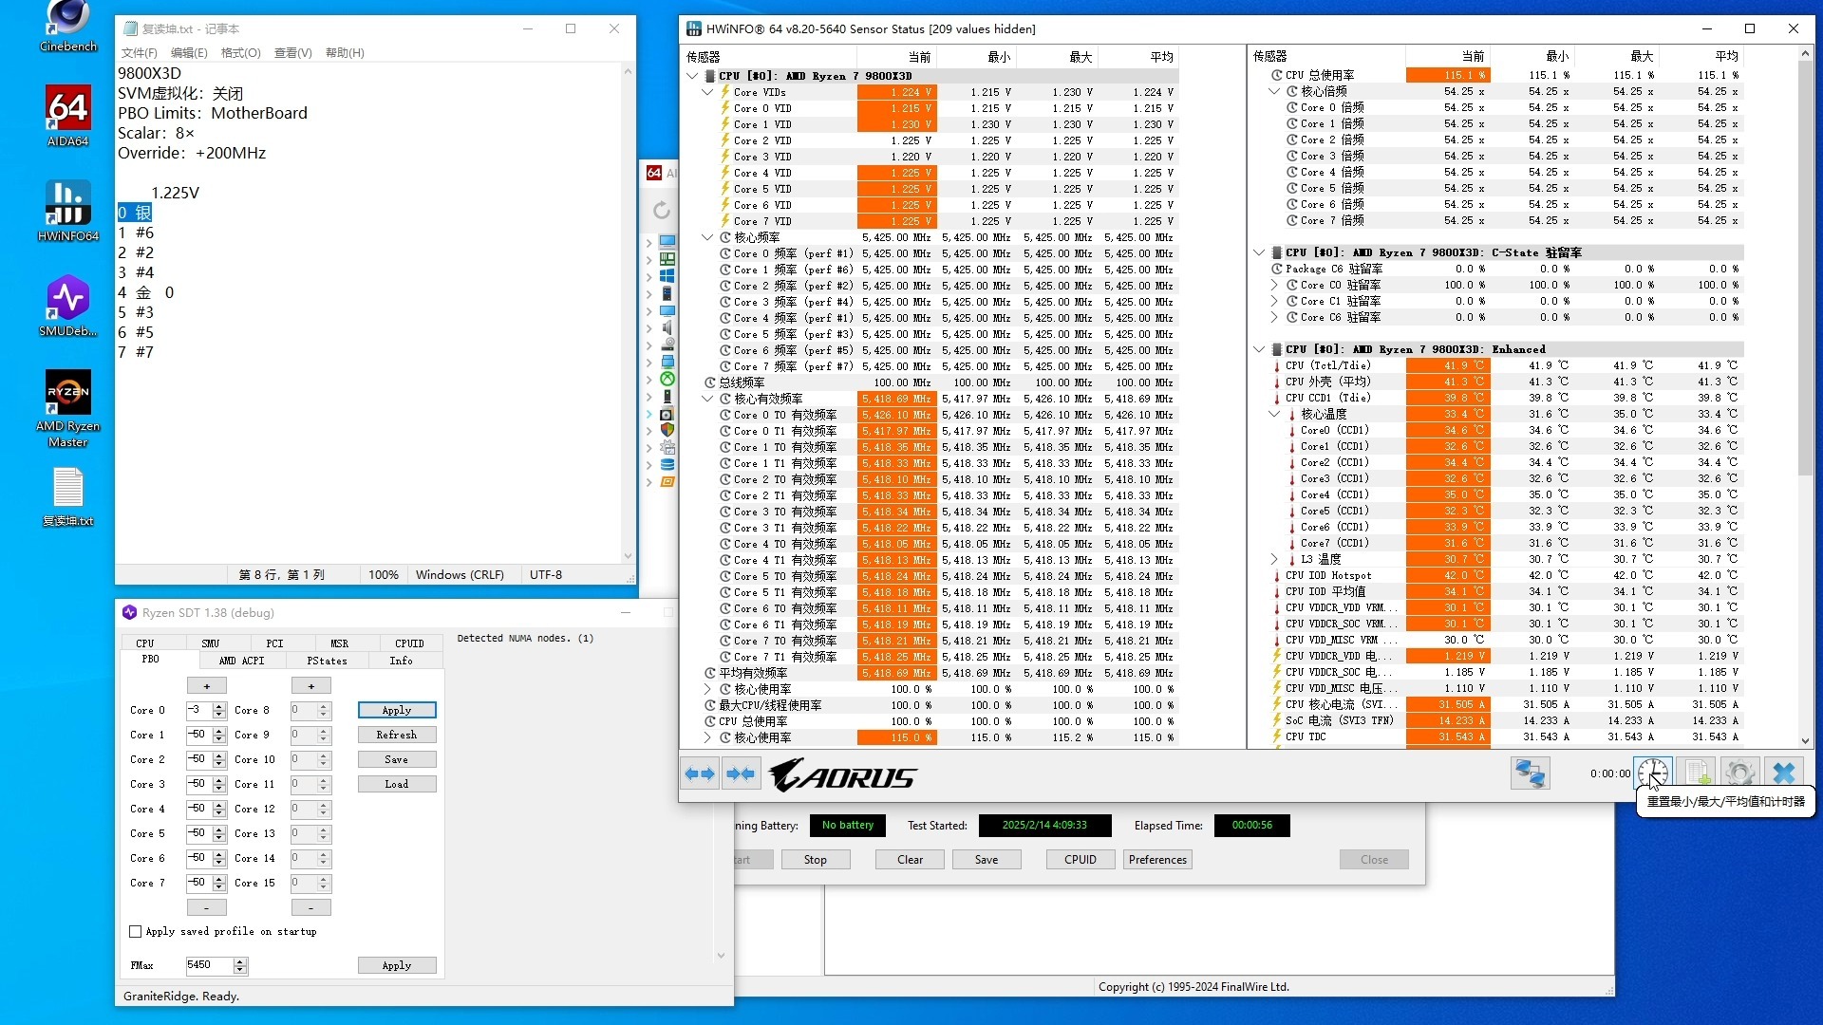The height and width of the screenshot is (1025, 1823).
Task: Open HWiNFO sensor settings gear icon
Action: click(x=1740, y=773)
